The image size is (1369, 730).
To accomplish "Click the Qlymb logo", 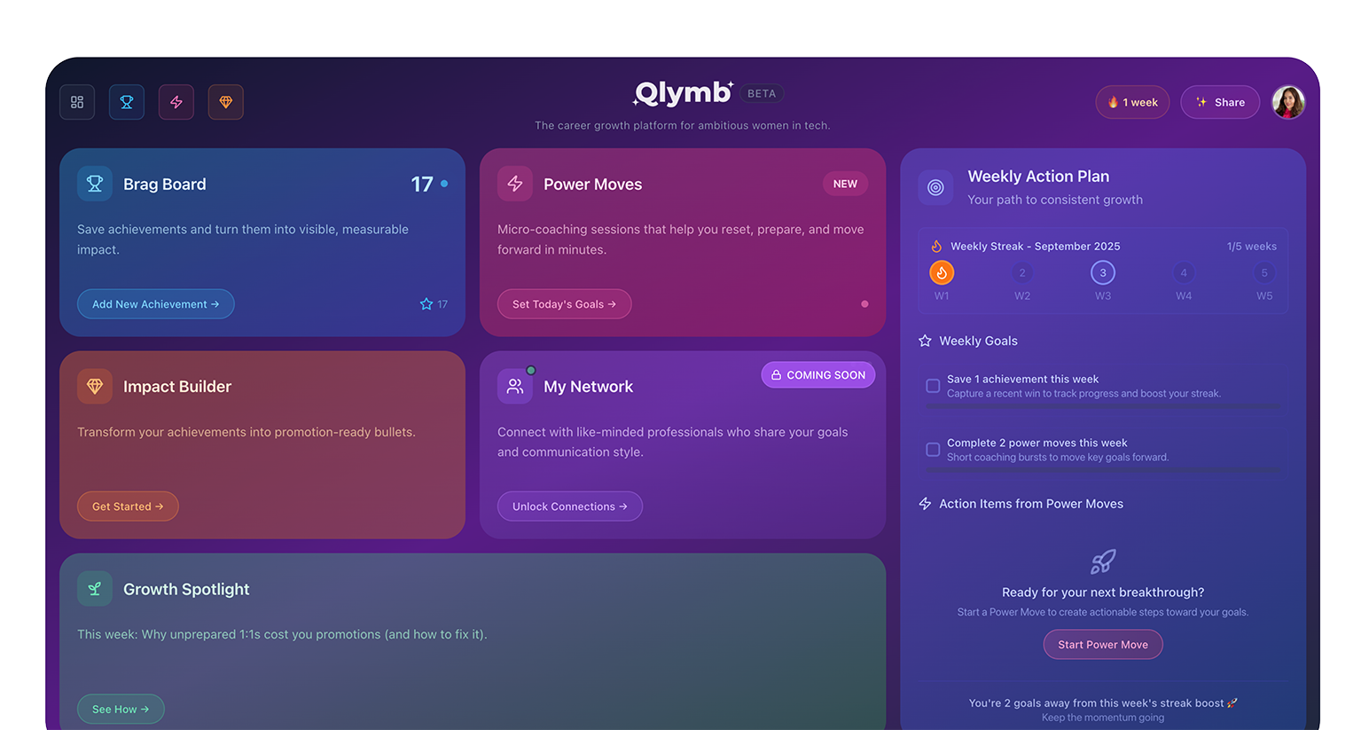I will click(x=683, y=92).
